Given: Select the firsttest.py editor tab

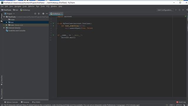Looking at the screenshot, I should [56, 14].
